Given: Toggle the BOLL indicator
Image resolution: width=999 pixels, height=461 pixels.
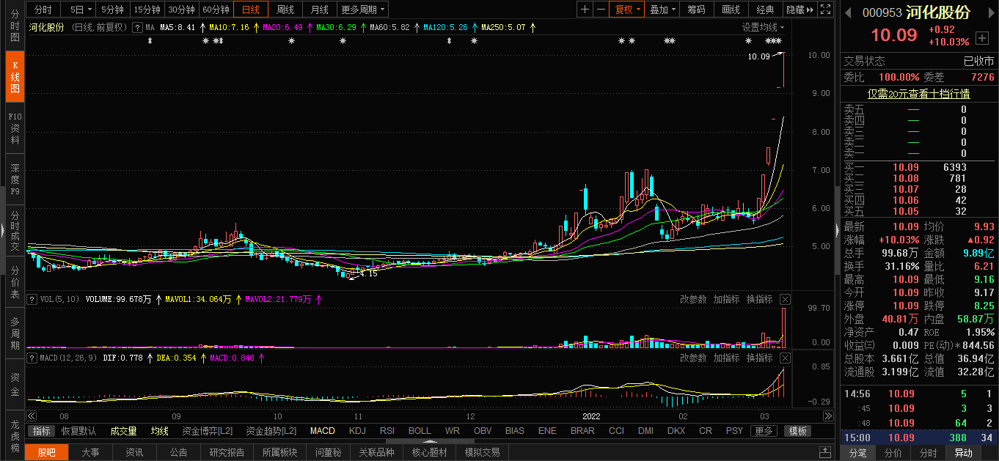Looking at the screenshot, I should point(420,431).
